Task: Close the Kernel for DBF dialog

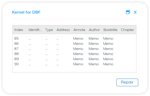Action: (x=135, y=12)
